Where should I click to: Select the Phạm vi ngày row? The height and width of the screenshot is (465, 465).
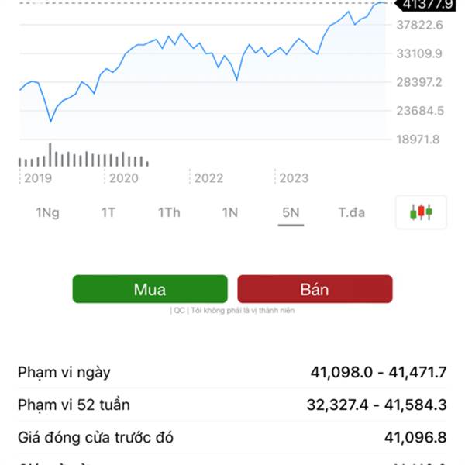coord(232,373)
